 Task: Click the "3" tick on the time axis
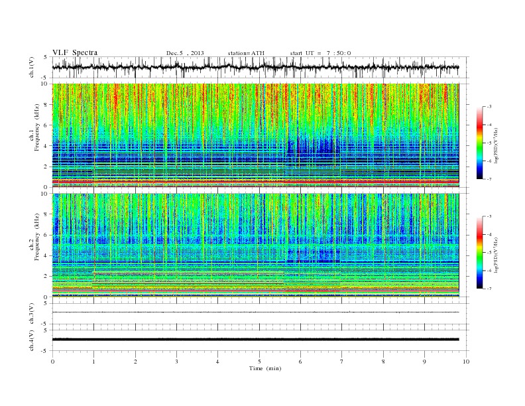pyautogui.click(x=176, y=362)
